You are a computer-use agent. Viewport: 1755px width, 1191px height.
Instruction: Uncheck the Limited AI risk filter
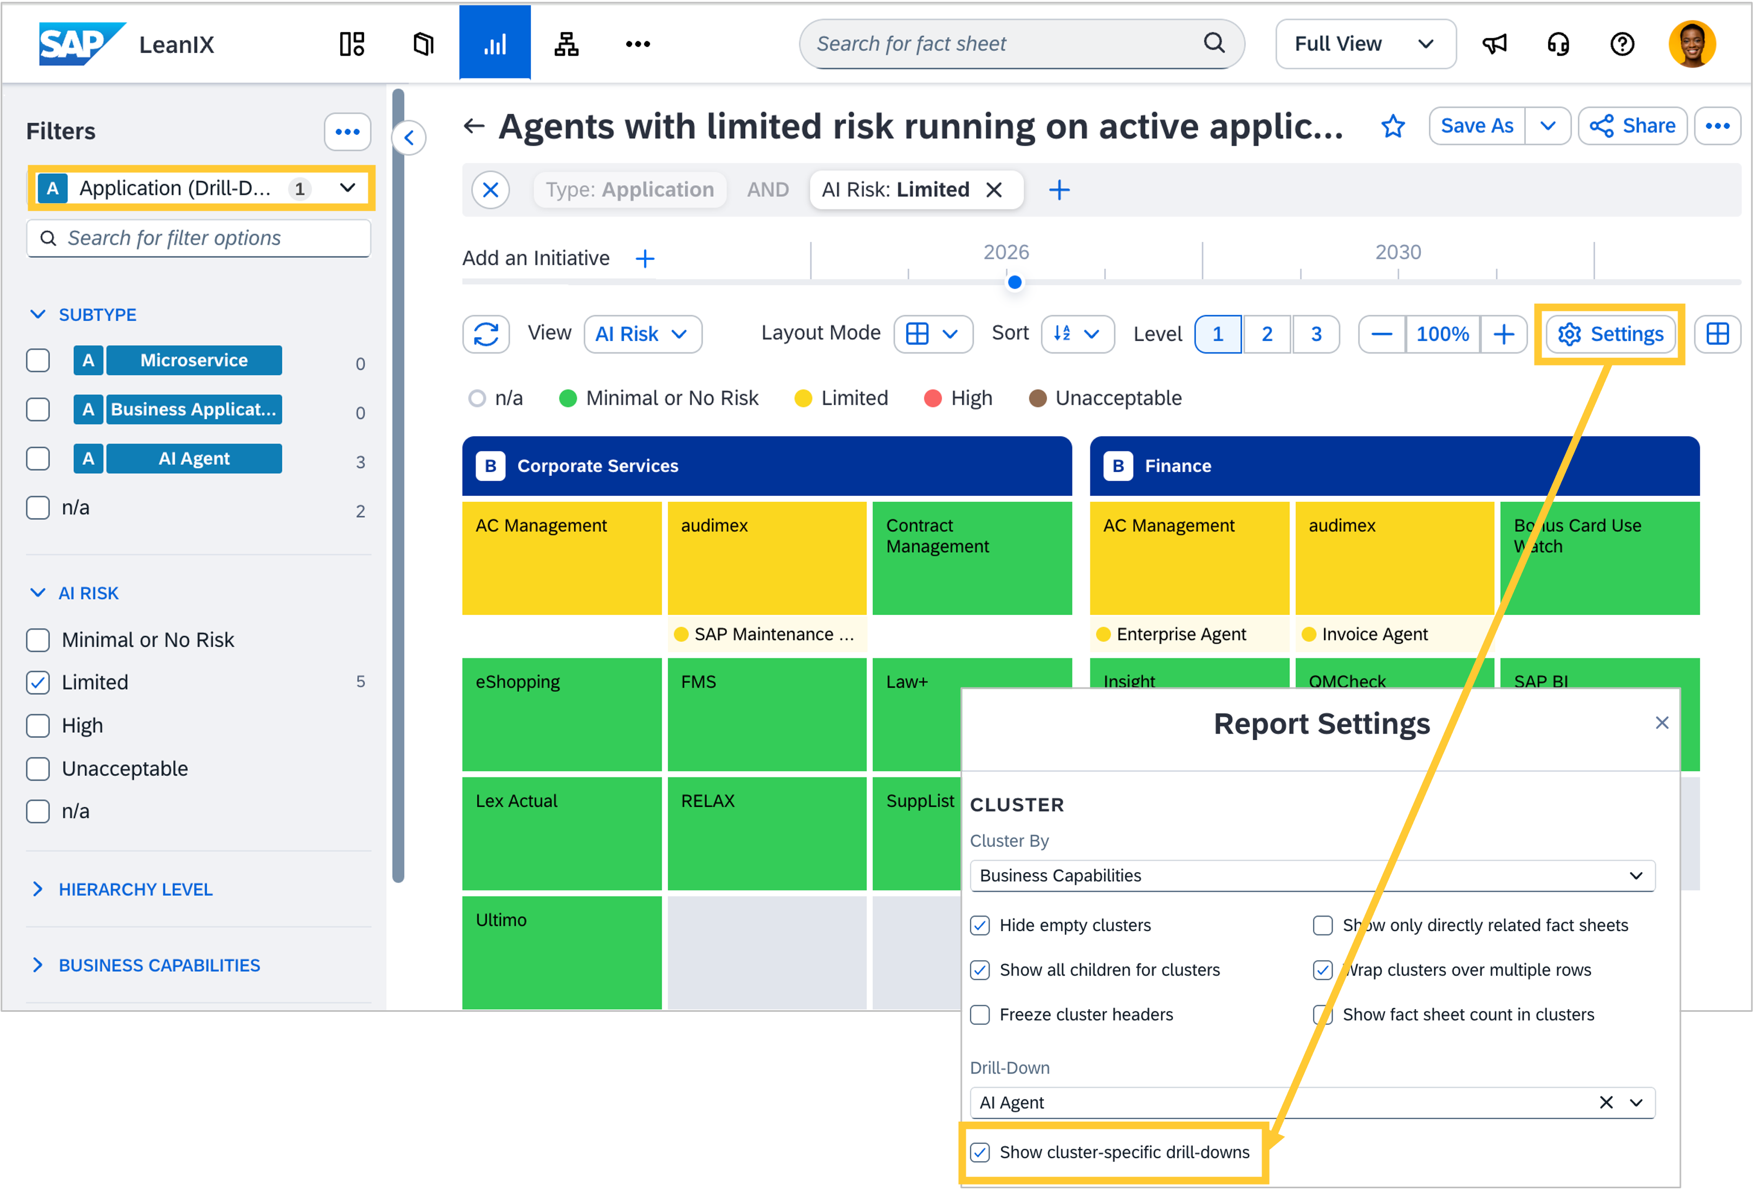click(x=38, y=682)
